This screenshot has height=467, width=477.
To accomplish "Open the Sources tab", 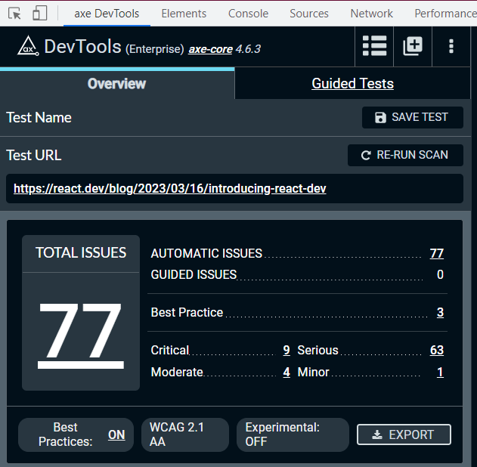I will click(x=309, y=14).
